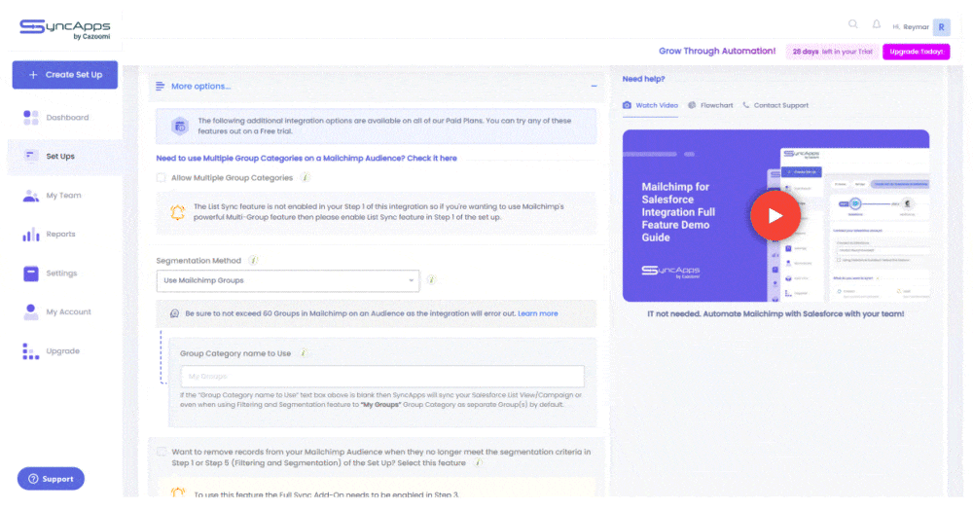
Task: Click the Support help button
Action: click(x=51, y=479)
